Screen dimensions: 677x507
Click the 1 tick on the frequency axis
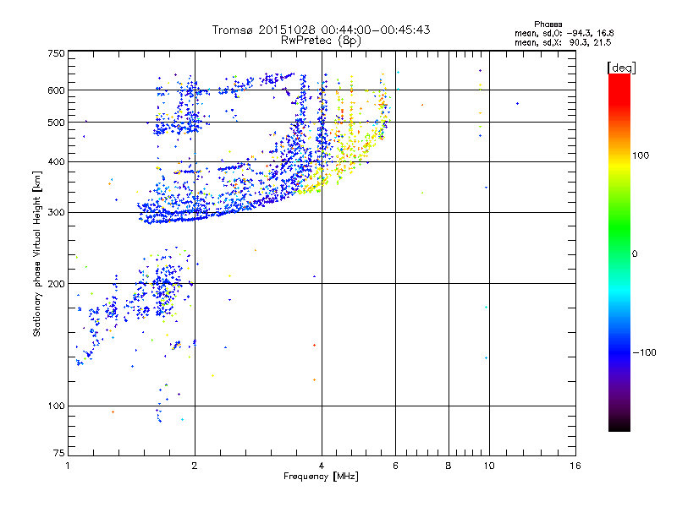(x=69, y=466)
